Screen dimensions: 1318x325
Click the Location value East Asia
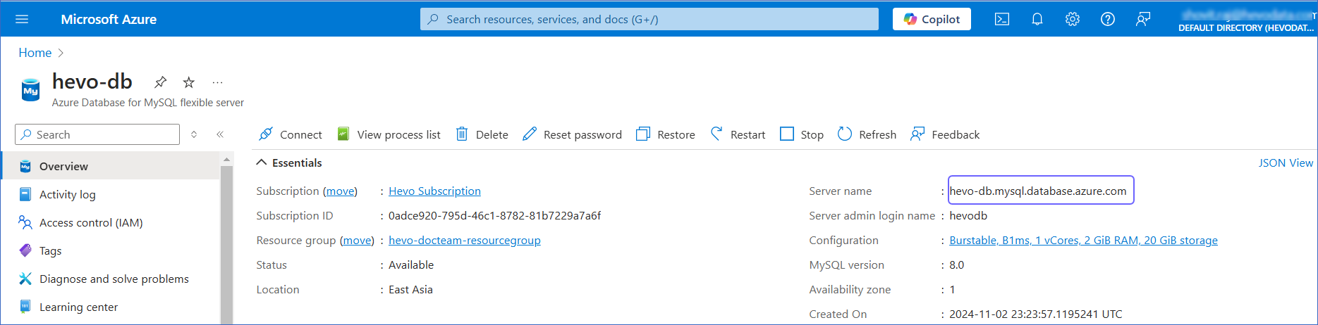point(410,289)
